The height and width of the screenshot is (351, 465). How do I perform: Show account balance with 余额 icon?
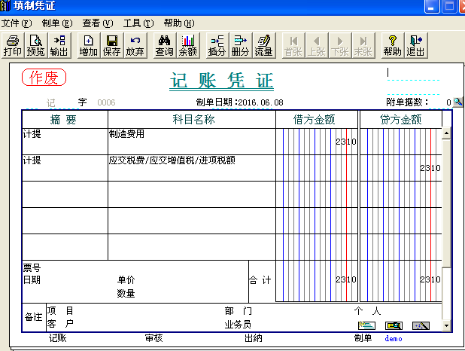tap(187, 45)
